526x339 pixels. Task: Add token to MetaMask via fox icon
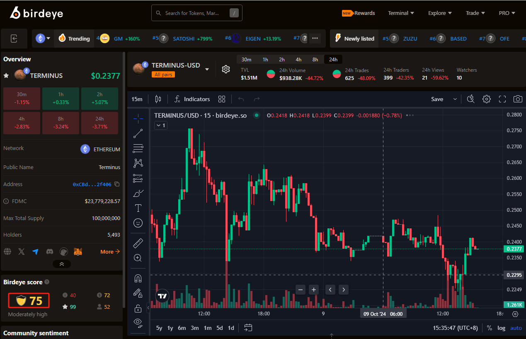click(78, 252)
